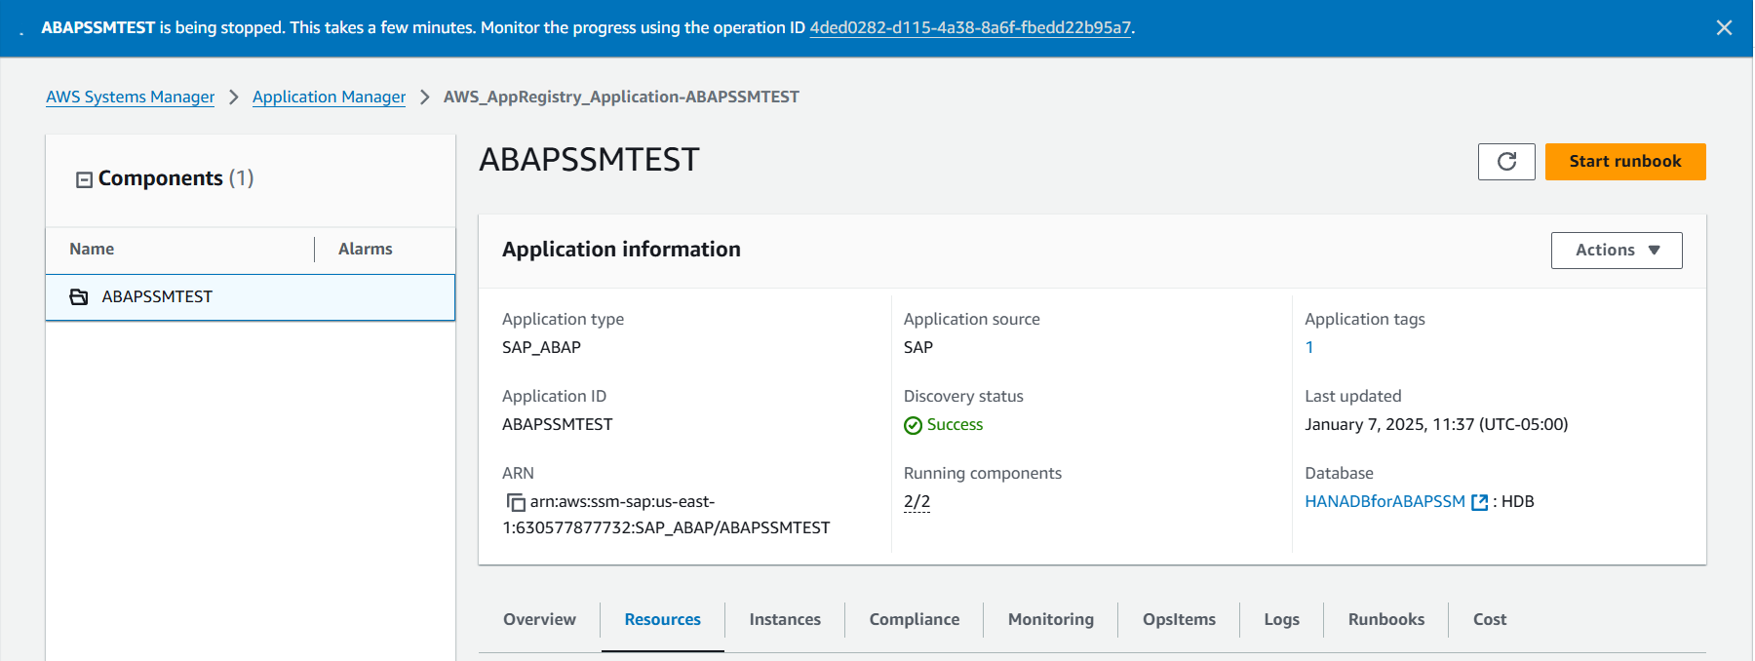Open the operation ID link in banner
The height and width of the screenshot is (661, 1755).
[970, 28]
